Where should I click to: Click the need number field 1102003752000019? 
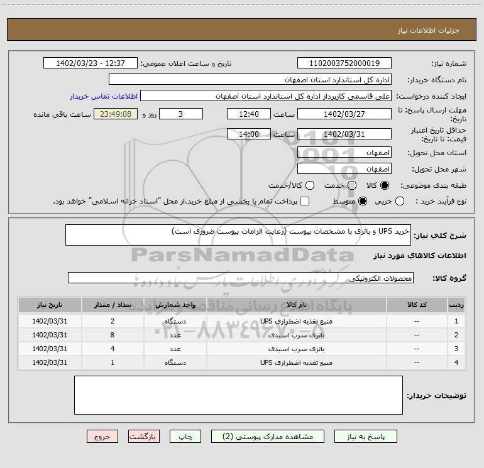coord(344,63)
